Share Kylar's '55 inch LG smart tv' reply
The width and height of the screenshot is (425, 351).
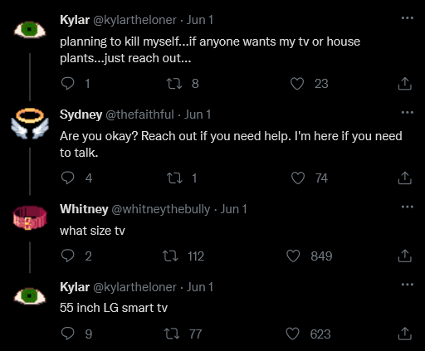point(405,334)
